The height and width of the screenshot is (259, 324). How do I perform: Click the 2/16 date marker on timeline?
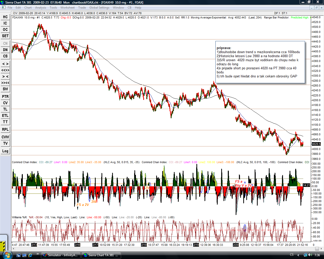[x=77, y=245]
